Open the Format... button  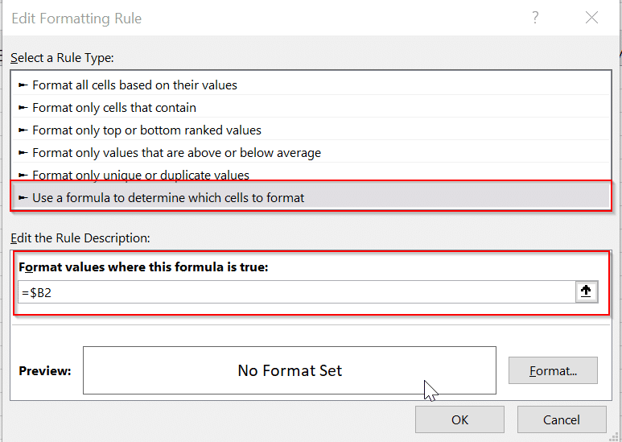[553, 370]
